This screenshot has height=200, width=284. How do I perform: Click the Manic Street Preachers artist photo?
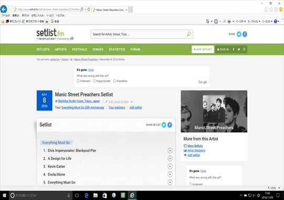(214, 112)
